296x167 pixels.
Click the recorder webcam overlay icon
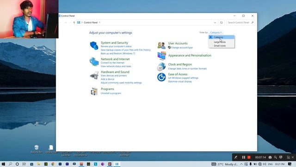click(x=281, y=157)
